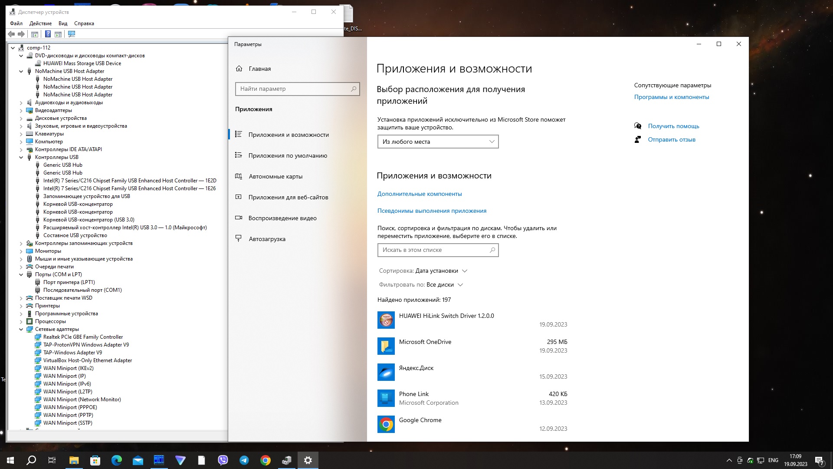Open Mail app from taskbar

(138, 460)
